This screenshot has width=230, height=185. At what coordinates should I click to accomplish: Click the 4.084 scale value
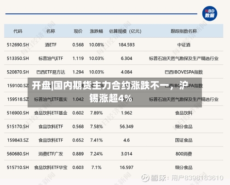(x=126, y=72)
